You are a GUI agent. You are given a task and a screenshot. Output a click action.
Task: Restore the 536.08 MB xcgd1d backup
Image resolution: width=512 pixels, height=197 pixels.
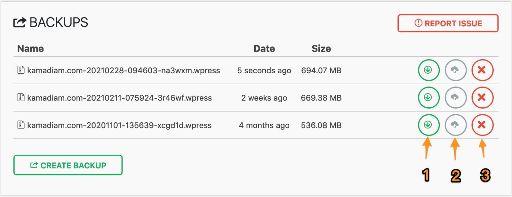455,125
